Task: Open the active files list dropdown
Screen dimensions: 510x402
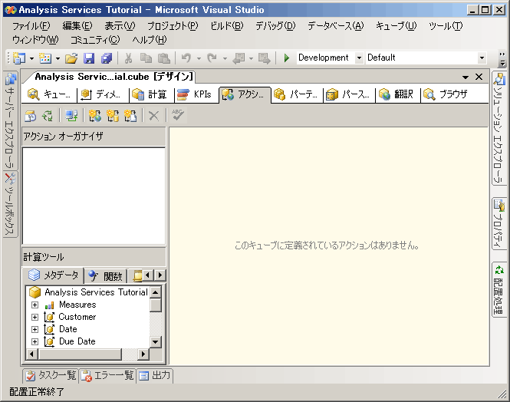Action: (466, 77)
